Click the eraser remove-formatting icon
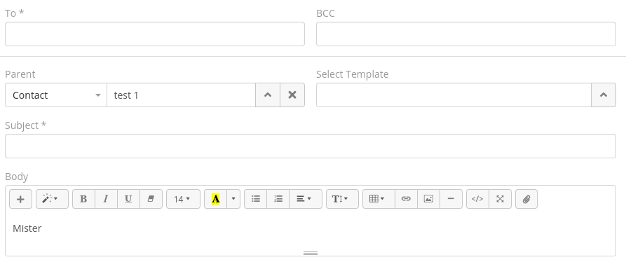Image resolution: width=626 pixels, height=262 pixels. (x=151, y=199)
